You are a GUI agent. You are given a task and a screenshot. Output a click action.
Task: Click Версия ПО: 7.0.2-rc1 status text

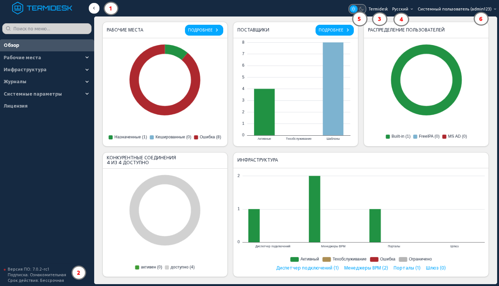29,269
